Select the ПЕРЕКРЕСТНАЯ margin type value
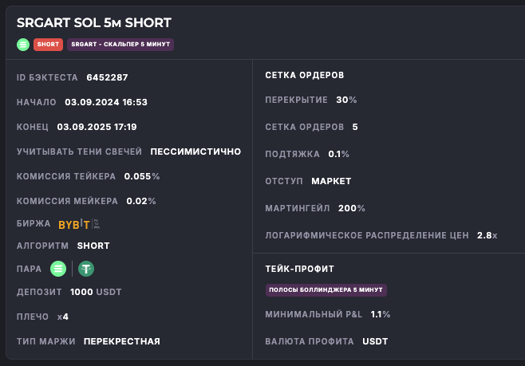 click(121, 341)
